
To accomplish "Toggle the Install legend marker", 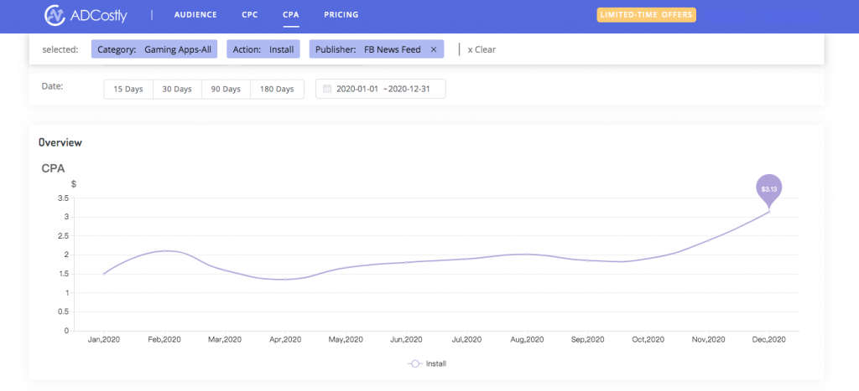I will point(415,363).
